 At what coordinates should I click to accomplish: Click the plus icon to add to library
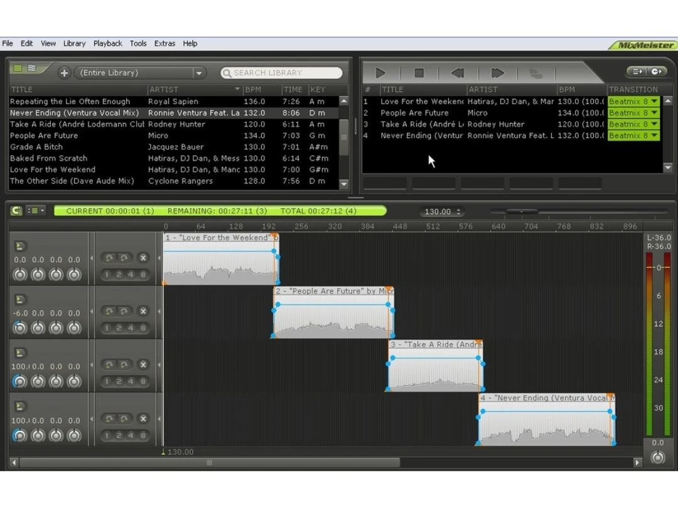pyautogui.click(x=64, y=73)
